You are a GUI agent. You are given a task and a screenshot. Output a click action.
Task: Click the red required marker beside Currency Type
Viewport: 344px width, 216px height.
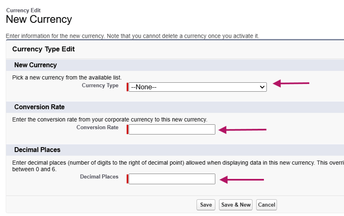tap(128, 87)
